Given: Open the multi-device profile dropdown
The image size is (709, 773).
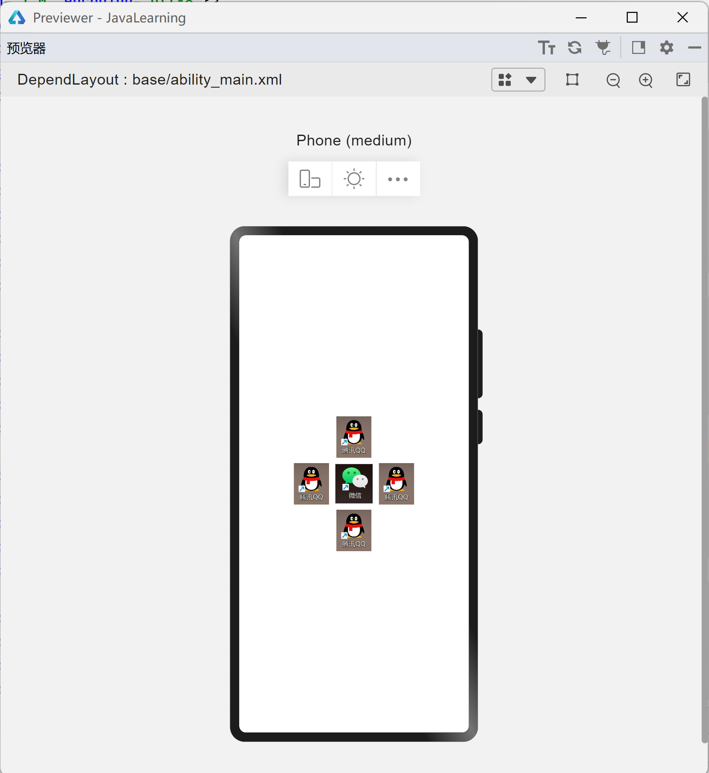Looking at the screenshot, I should (x=518, y=79).
